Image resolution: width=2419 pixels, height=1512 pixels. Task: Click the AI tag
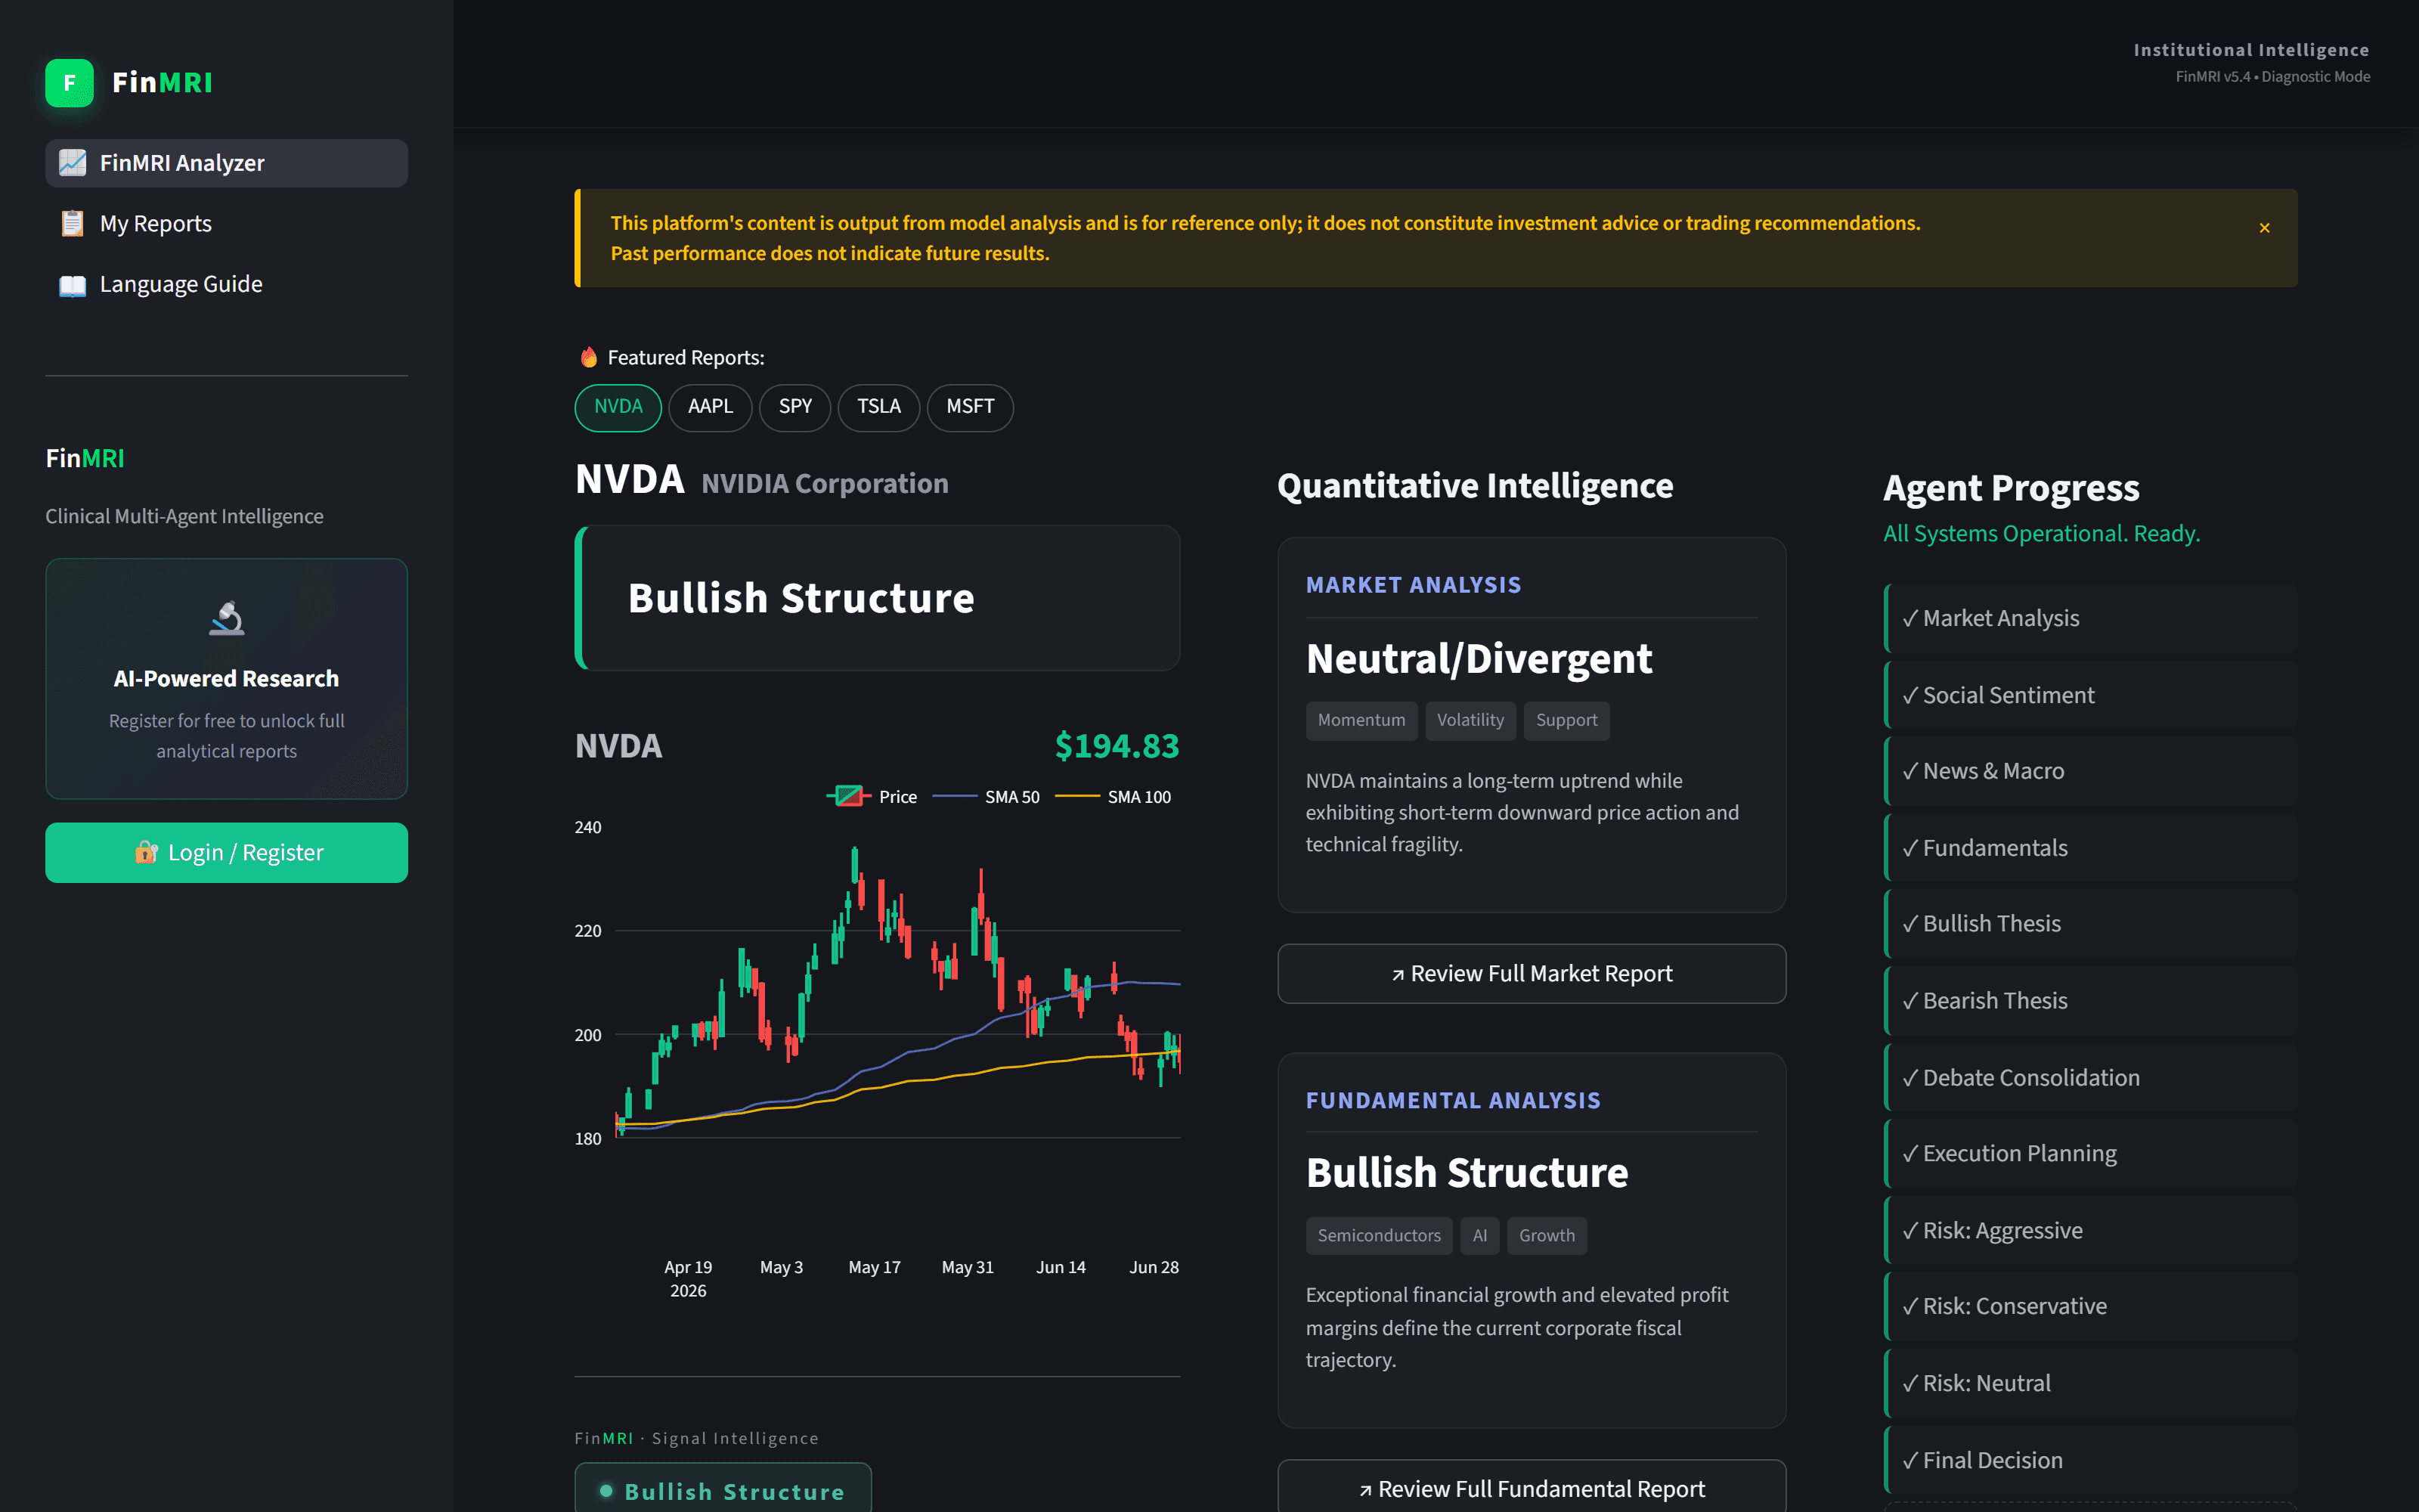click(x=1479, y=1236)
